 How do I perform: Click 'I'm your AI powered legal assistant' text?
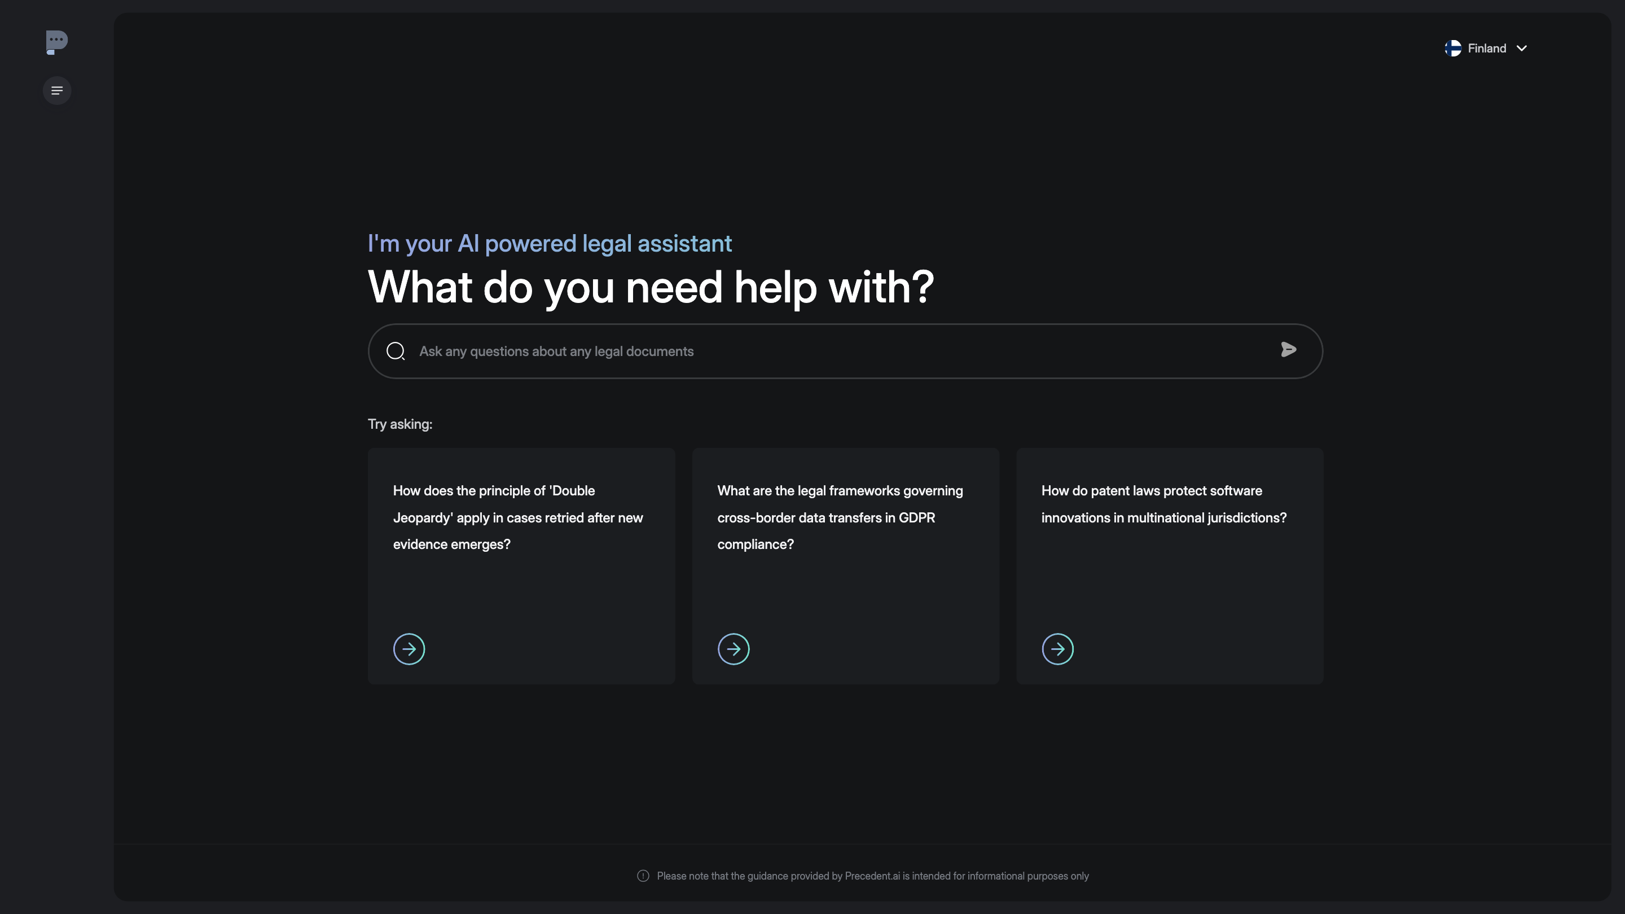click(x=550, y=244)
